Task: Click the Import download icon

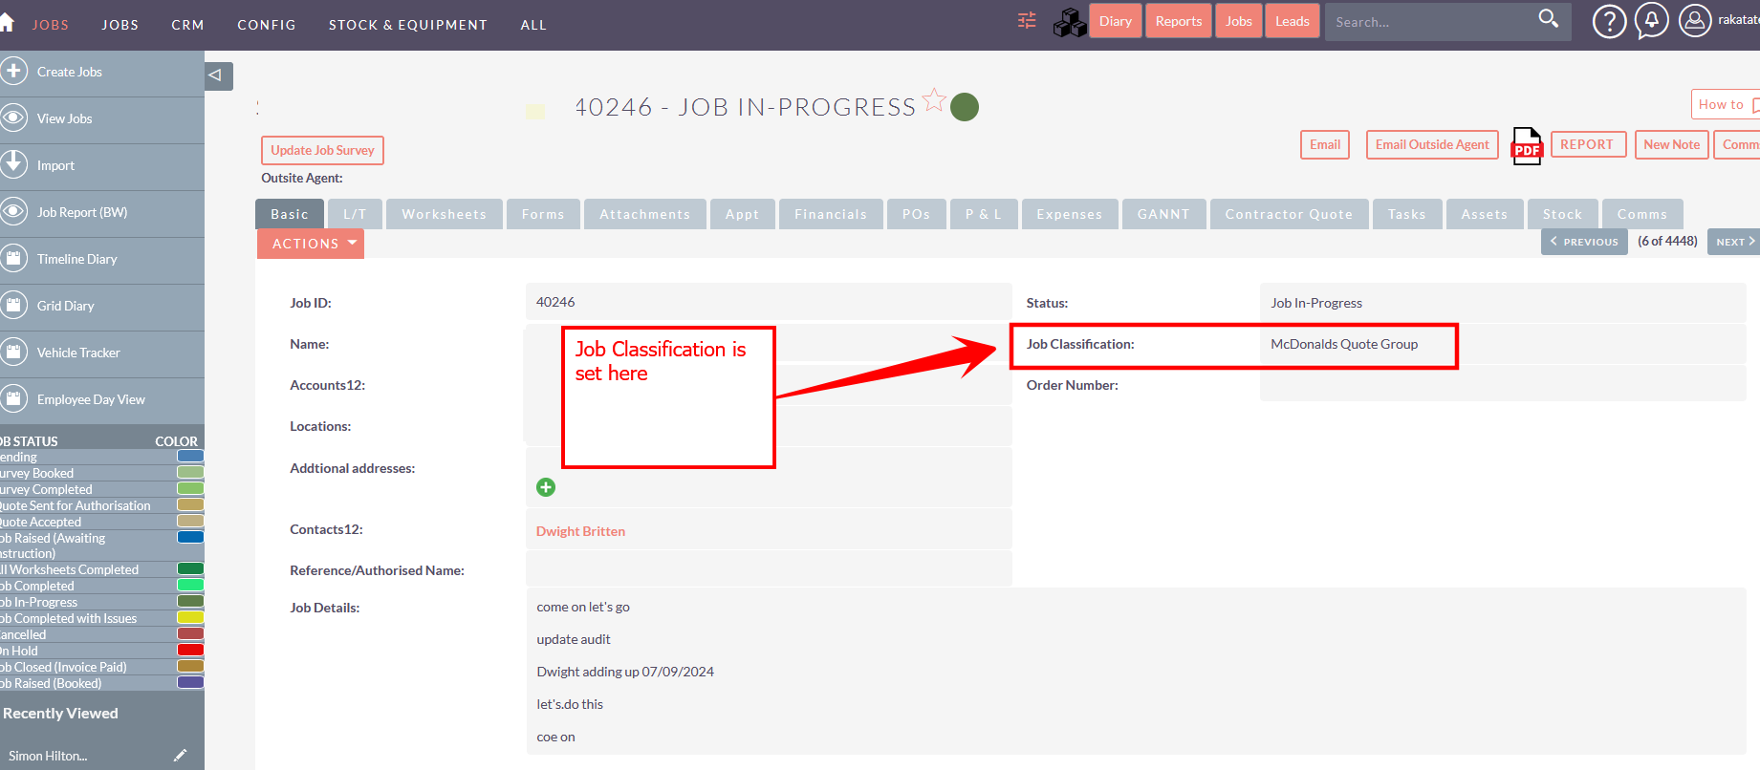Action: pos(13,164)
